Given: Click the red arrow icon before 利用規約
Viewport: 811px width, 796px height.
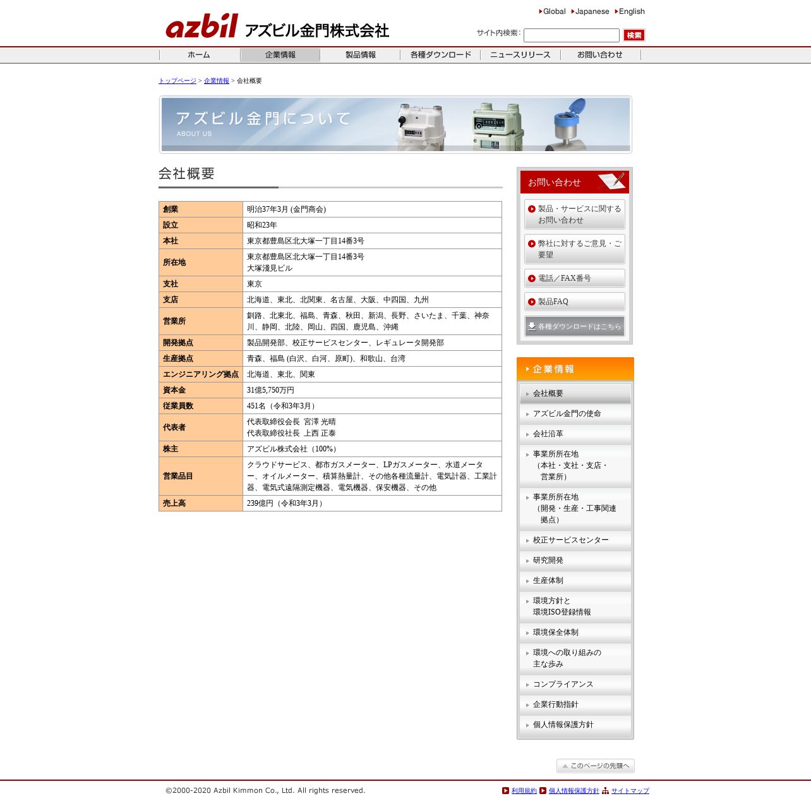Looking at the screenshot, I should 505,791.
